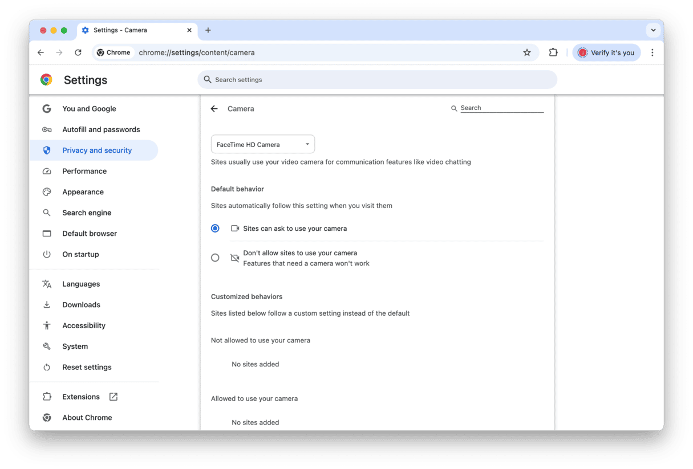Expand the tab search chevron button
Image resolution: width=693 pixels, height=469 pixels.
653,30
